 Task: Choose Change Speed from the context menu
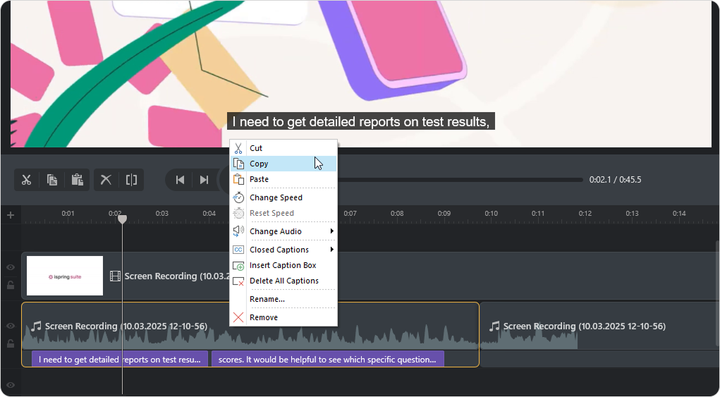(276, 197)
